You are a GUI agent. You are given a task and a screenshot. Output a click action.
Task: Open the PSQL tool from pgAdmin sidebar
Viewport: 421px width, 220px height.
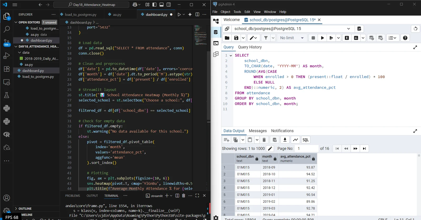click(216, 43)
